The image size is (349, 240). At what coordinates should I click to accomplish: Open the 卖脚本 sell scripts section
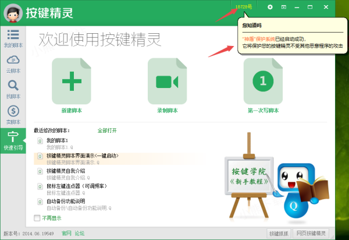tap(13, 115)
